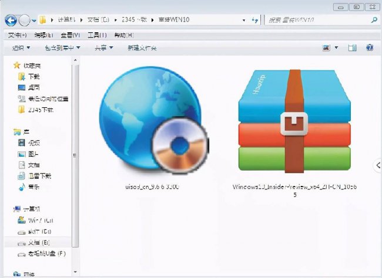This screenshot has height=278, width=382.
Task: Open the 组织 toolbar dropdown
Action: click(21, 48)
